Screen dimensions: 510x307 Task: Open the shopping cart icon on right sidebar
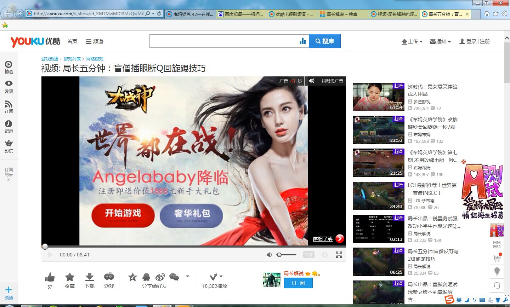click(497, 258)
